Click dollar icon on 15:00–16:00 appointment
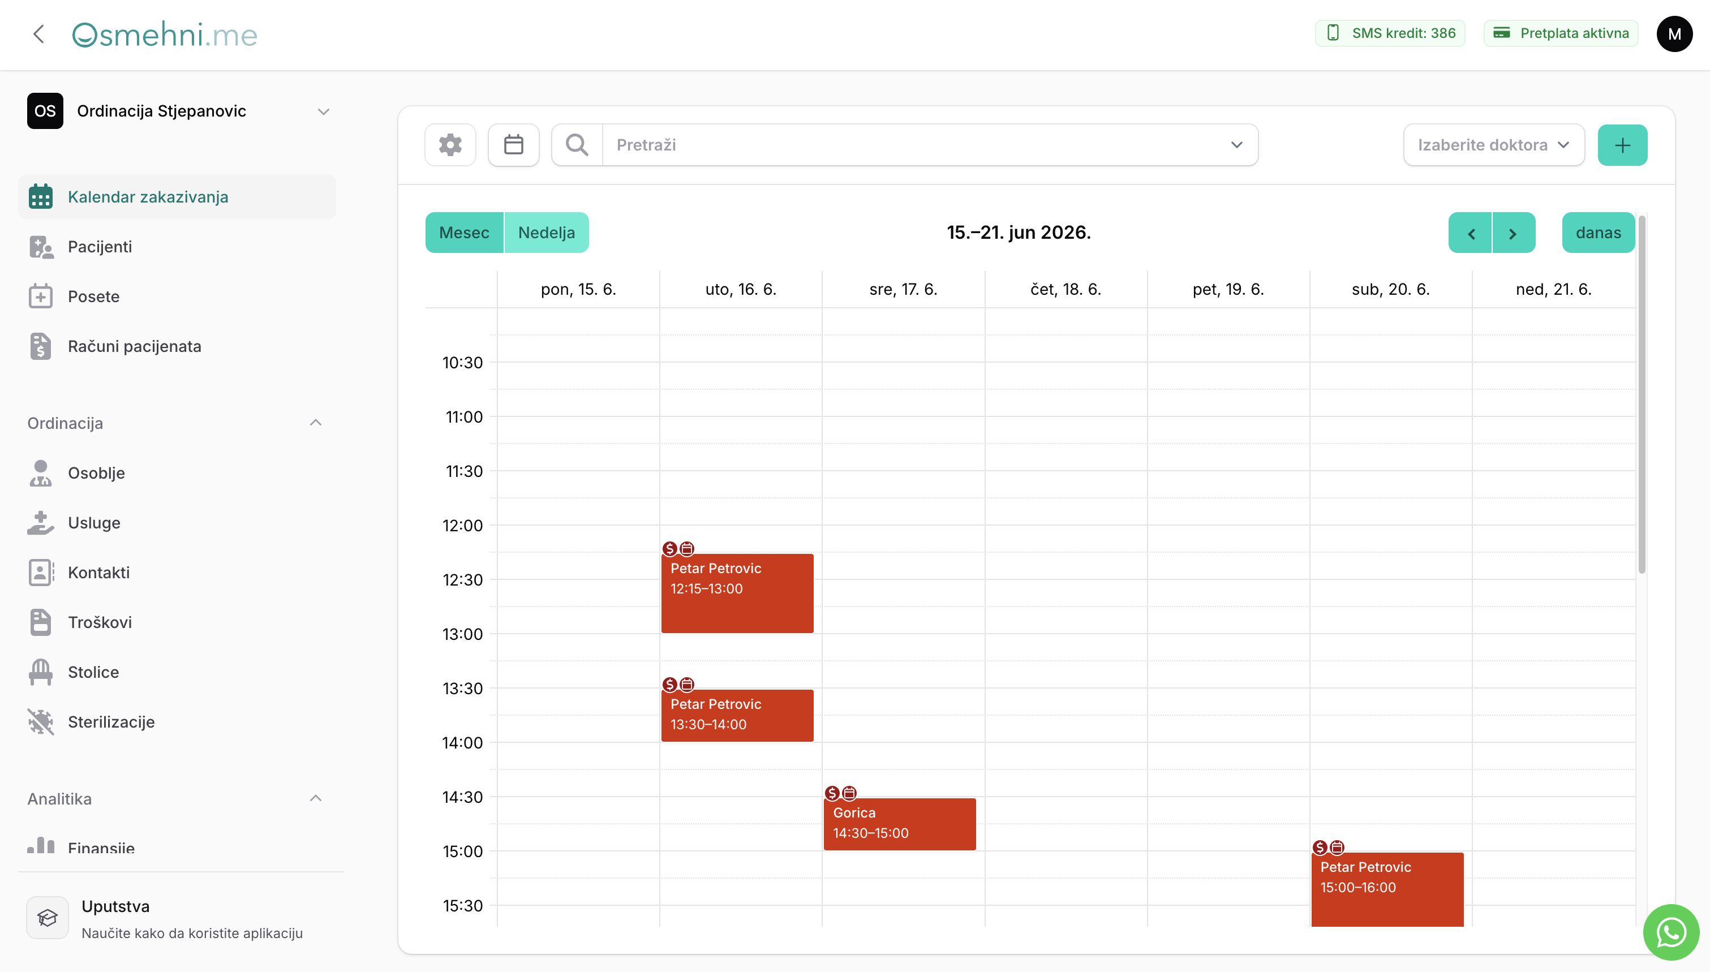Viewport: 1710px width, 972px height. (x=1320, y=847)
